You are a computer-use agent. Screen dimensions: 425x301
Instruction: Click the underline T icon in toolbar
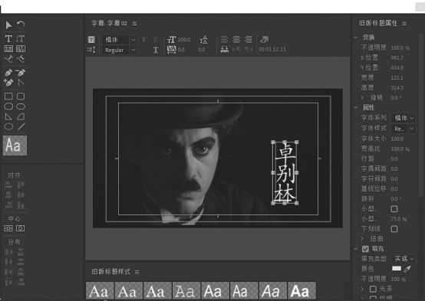click(156, 50)
